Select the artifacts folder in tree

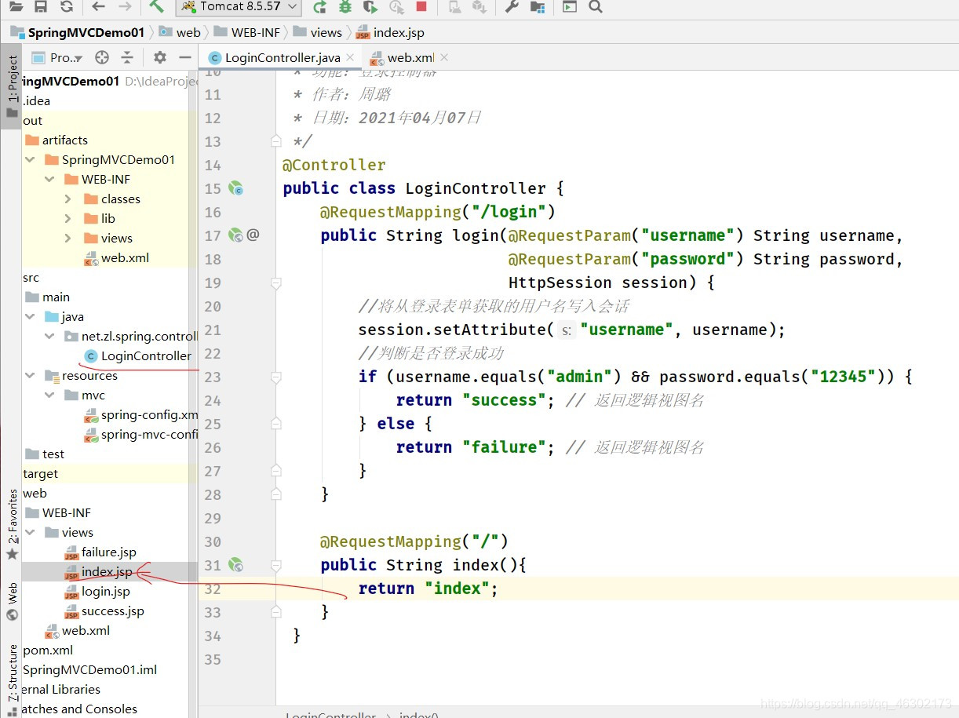57,140
